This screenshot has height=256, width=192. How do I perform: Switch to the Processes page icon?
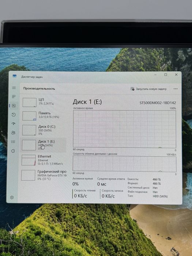pos(14,97)
